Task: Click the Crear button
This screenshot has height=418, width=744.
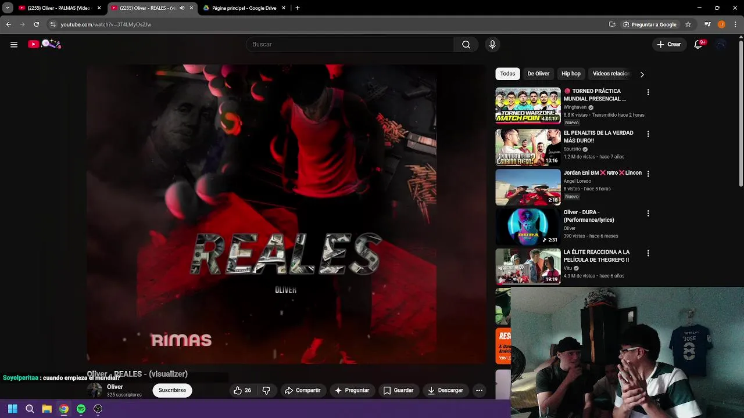Action: [x=668, y=44]
